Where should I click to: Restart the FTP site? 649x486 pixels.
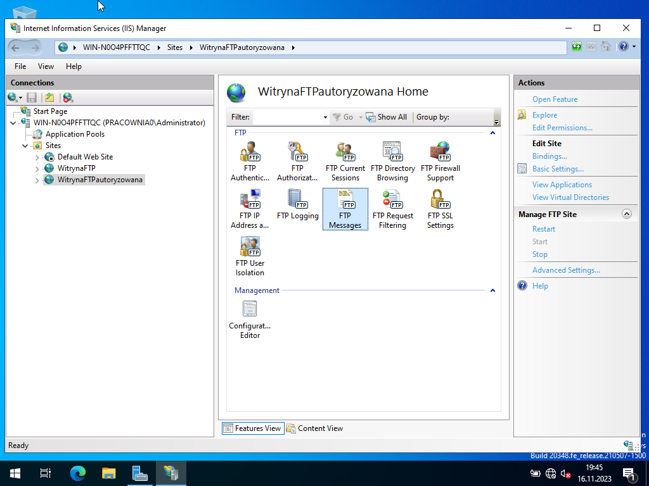tap(543, 229)
